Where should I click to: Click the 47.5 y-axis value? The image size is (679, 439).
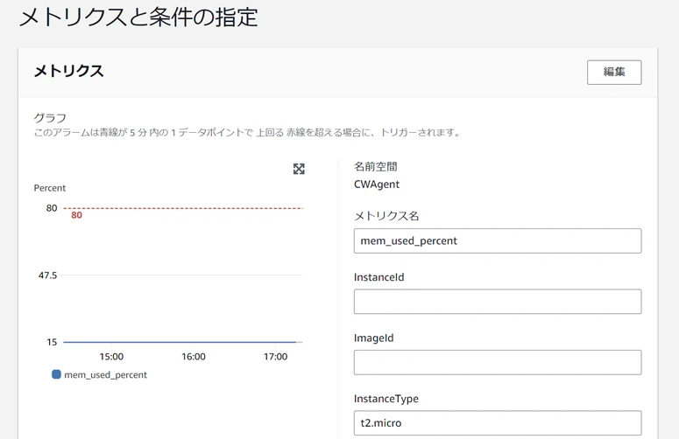point(47,275)
